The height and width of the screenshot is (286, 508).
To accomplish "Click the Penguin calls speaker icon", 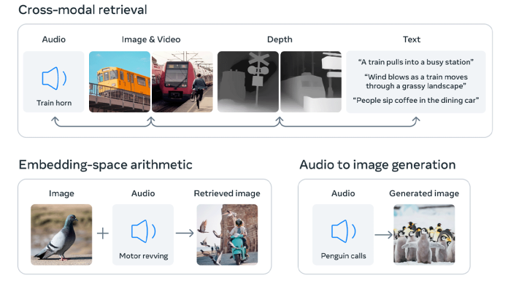I will tap(344, 231).
